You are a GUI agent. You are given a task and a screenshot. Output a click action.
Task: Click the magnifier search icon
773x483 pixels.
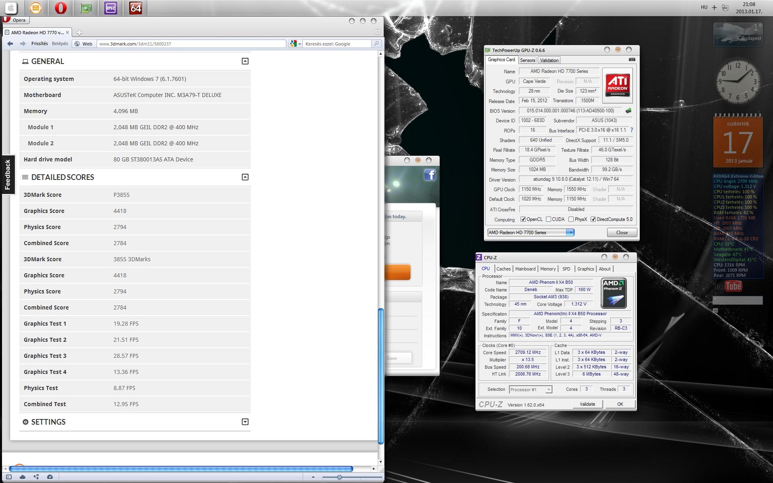point(376,43)
